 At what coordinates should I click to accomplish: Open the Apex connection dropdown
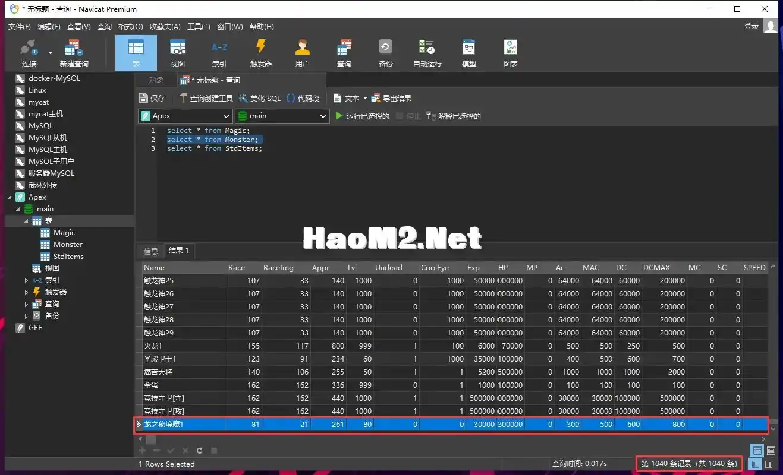pyautogui.click(x=185, y=116)
